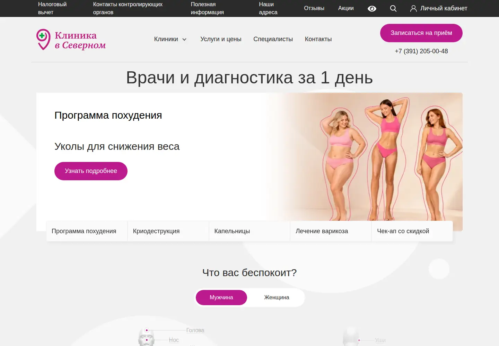The height and width of the screenshot is (346, 499).
Task: Select the Программа похудения slider tab
Action: [87, 231]
